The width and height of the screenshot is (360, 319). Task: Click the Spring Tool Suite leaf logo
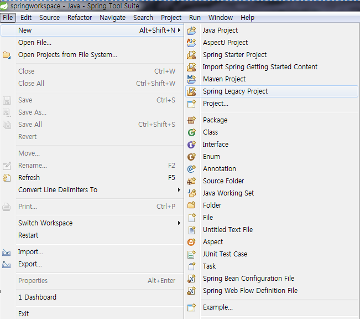point(4,6)
